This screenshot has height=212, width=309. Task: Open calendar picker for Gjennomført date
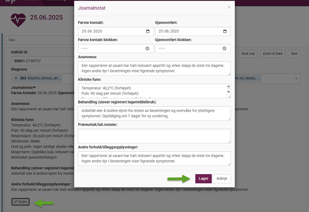225,32
